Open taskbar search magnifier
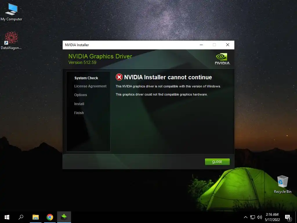 click(x=21, y=217)
